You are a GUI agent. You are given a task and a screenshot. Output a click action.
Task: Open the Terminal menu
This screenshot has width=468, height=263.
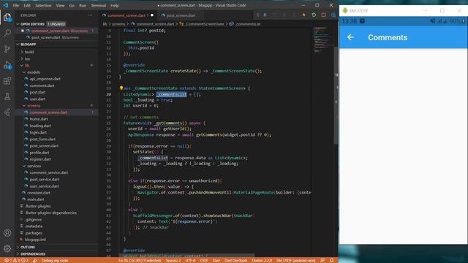click(99, 5)
